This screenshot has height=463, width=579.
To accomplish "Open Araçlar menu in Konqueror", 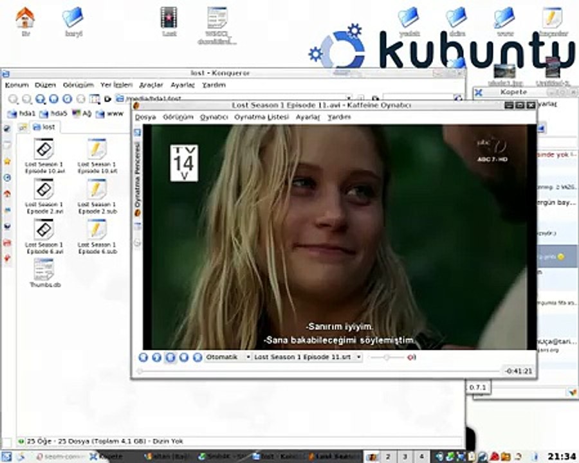I will pos(151,85).
